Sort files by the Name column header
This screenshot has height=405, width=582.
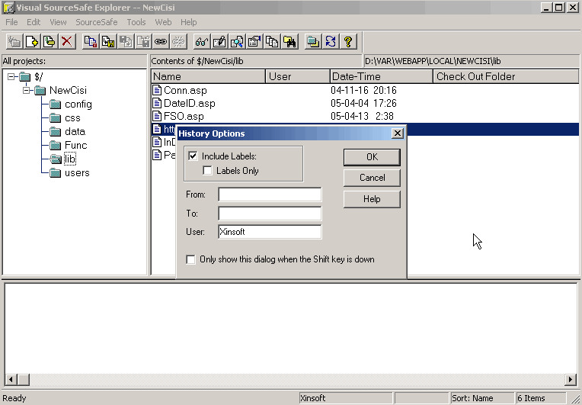pyautogui.click(x=208, y=76)
